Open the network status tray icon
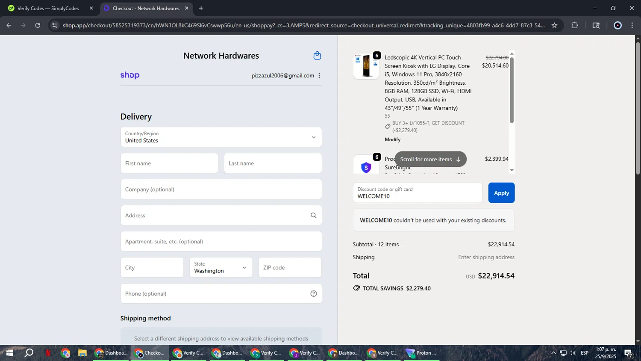 pyautogui.click(x=563, y=353)
